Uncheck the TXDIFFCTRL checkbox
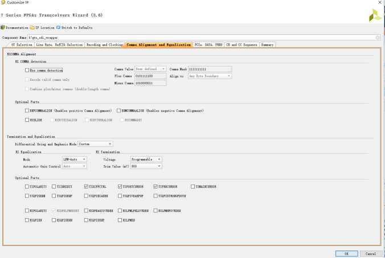Viewport: 385px width, 258px height. point(86,187)
